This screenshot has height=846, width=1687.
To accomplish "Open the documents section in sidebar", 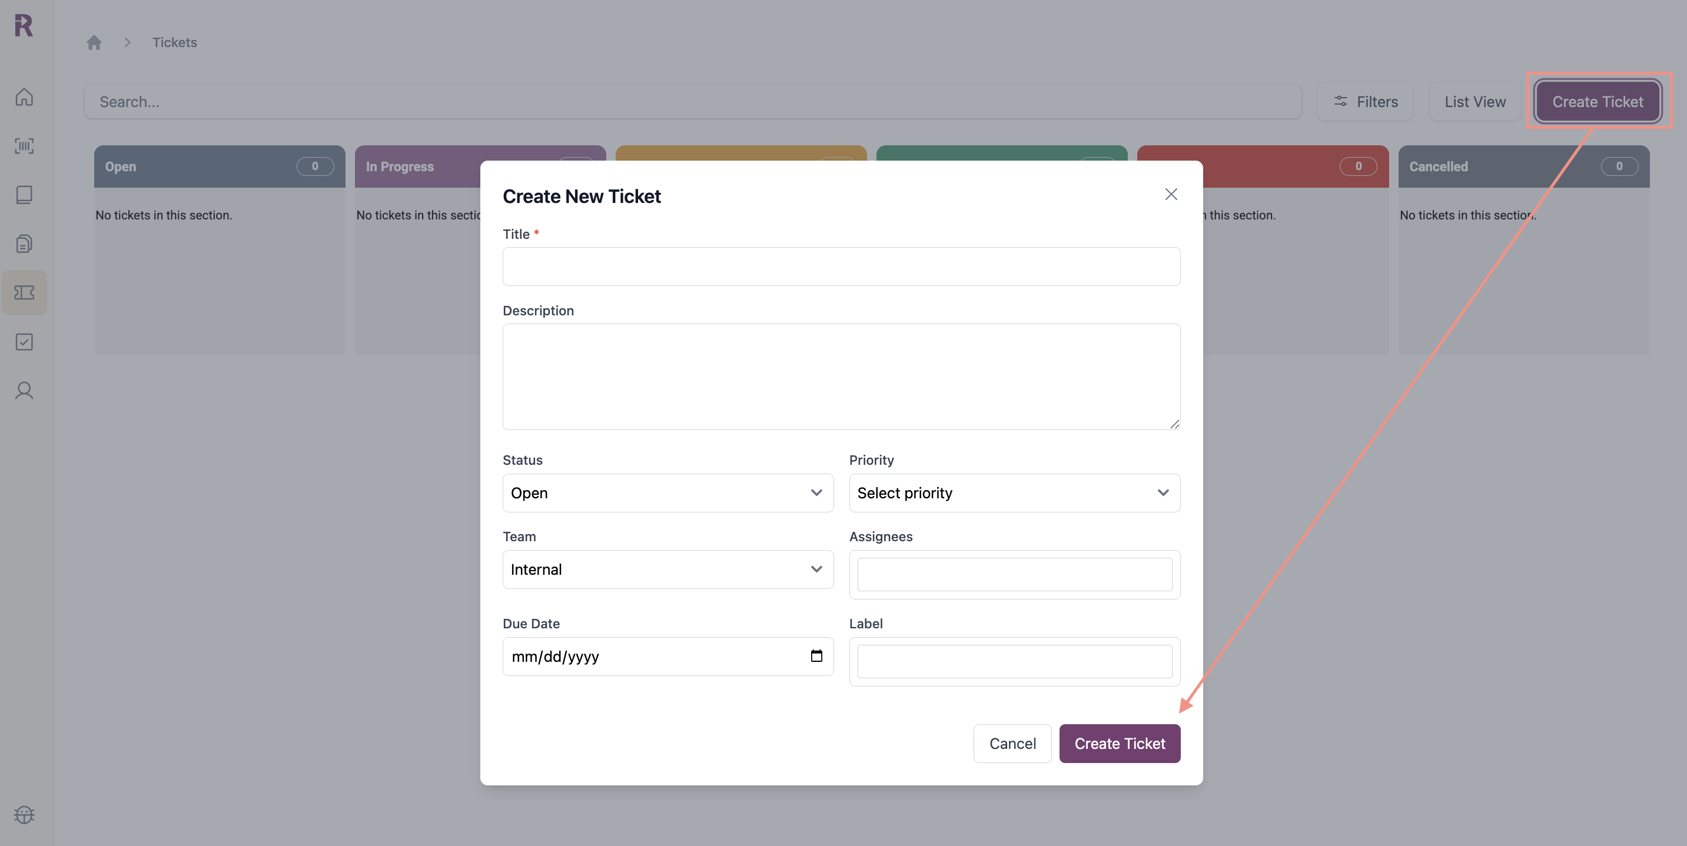I will 24,244.
